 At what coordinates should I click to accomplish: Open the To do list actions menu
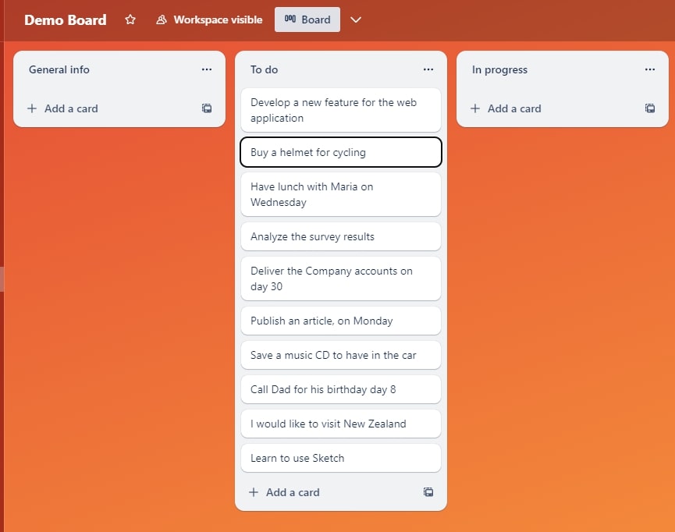(428, 69)
